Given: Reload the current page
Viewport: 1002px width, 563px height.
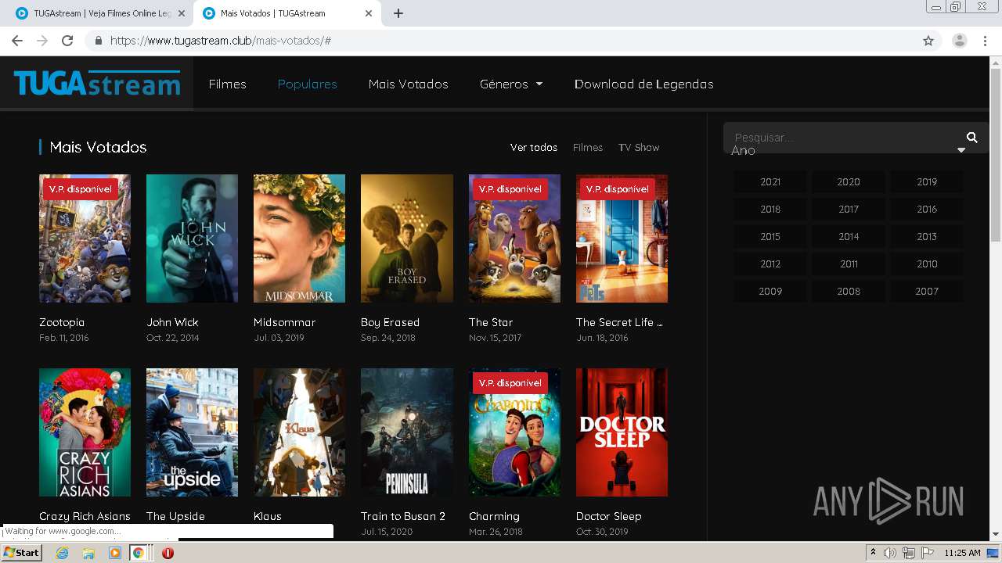Looking at the screenshot, I should [67, 41].
